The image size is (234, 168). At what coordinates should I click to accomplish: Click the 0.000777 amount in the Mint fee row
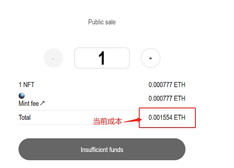click(160, 98)
